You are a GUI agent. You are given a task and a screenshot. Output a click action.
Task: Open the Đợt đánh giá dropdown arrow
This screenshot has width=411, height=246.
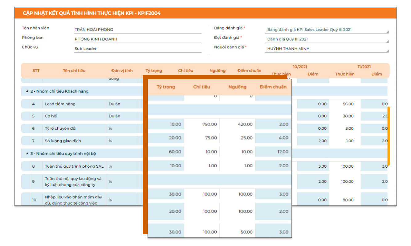[x=387, y=41]
